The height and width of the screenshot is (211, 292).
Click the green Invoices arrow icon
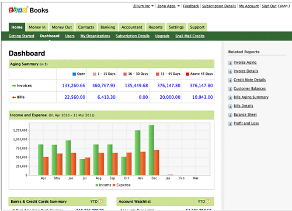coord(14,86)
